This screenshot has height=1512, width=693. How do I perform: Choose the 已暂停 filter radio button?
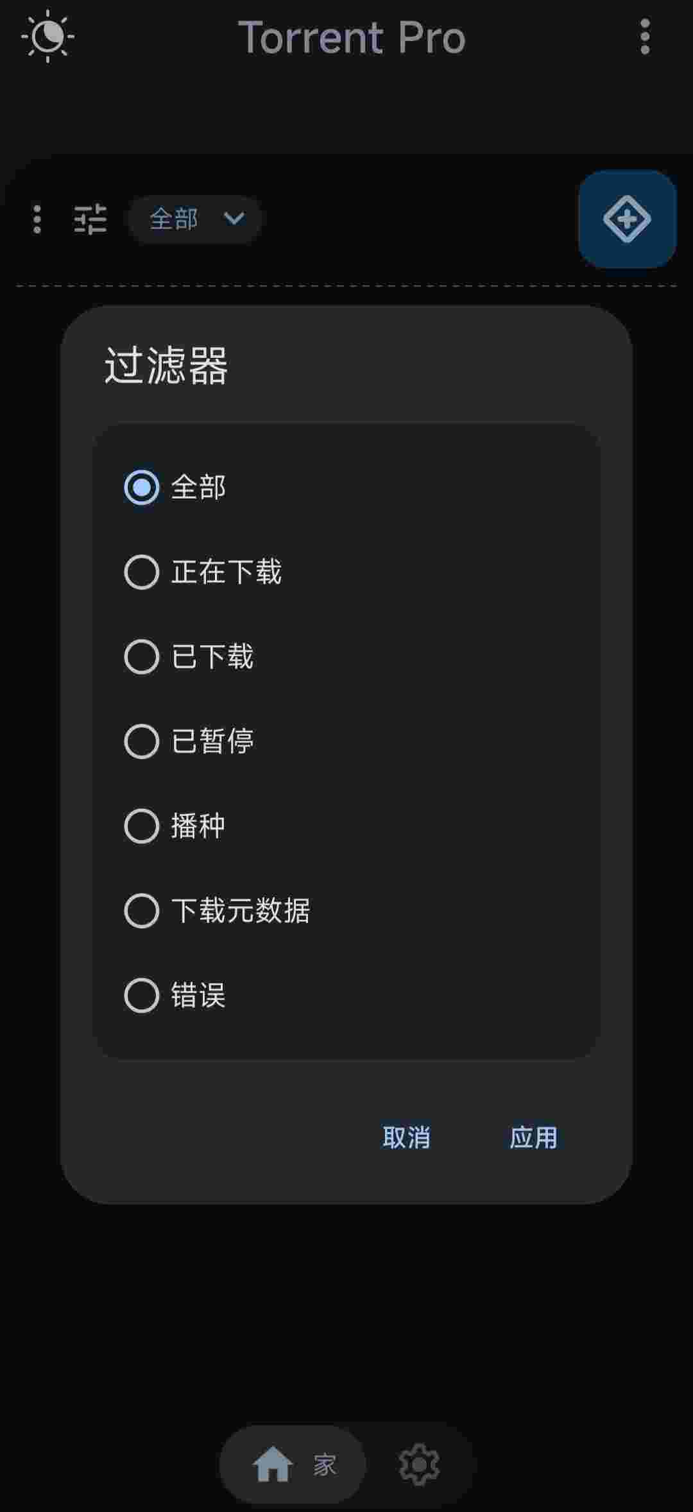coord(189,742)
